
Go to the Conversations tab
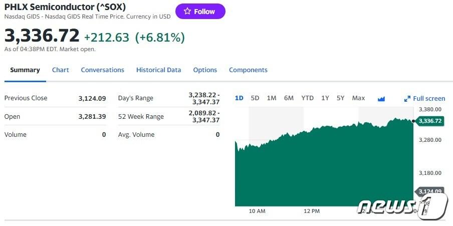pyautogui.click(x=103, y=70)
